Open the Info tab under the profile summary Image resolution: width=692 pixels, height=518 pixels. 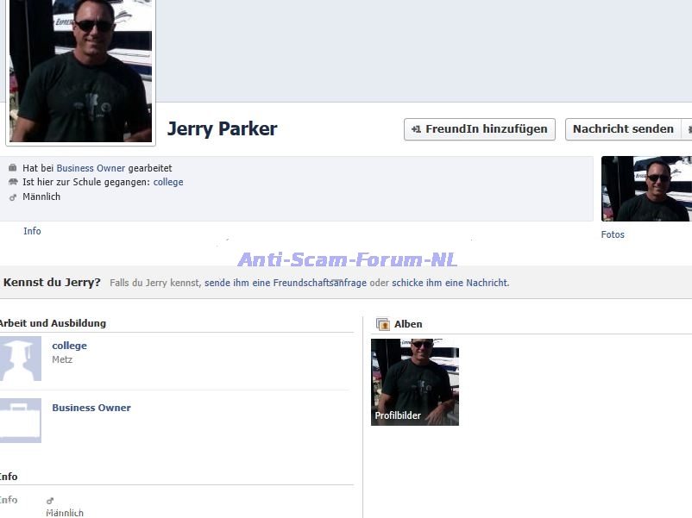32,231
